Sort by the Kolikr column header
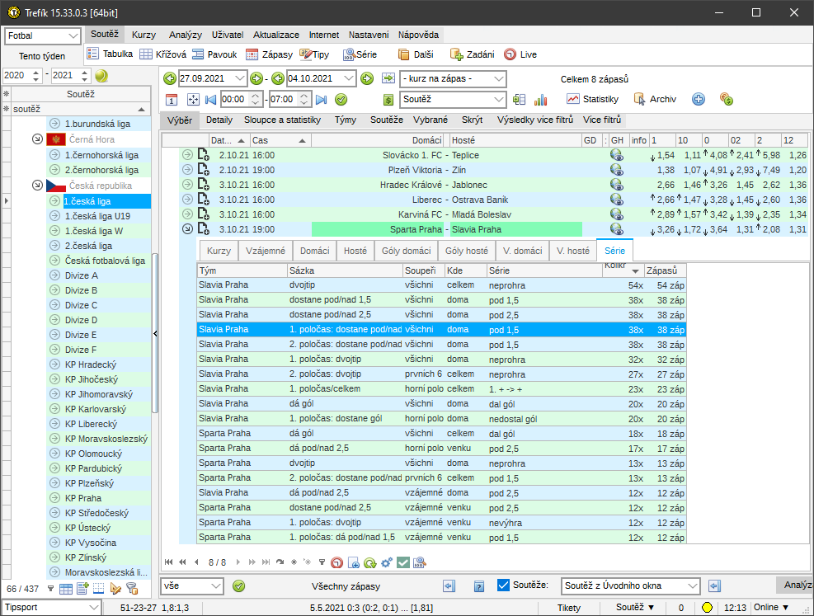 click(623, 270)
